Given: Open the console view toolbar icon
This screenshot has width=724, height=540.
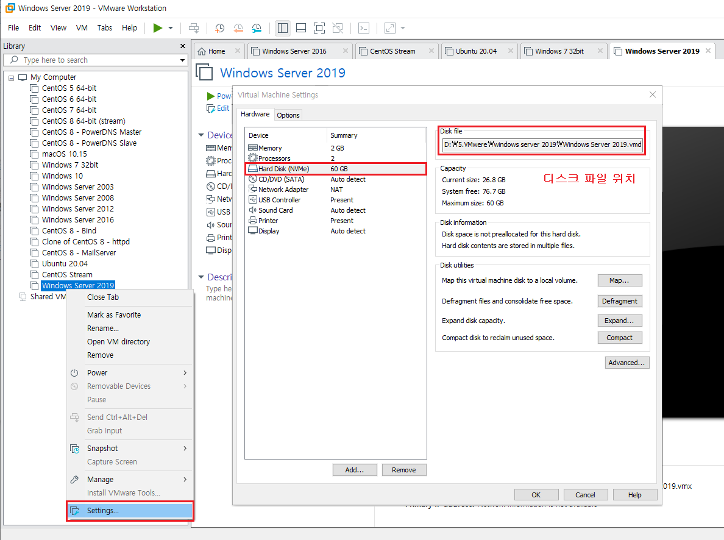Looking at the screenshot, I should [x=364, y=28].
